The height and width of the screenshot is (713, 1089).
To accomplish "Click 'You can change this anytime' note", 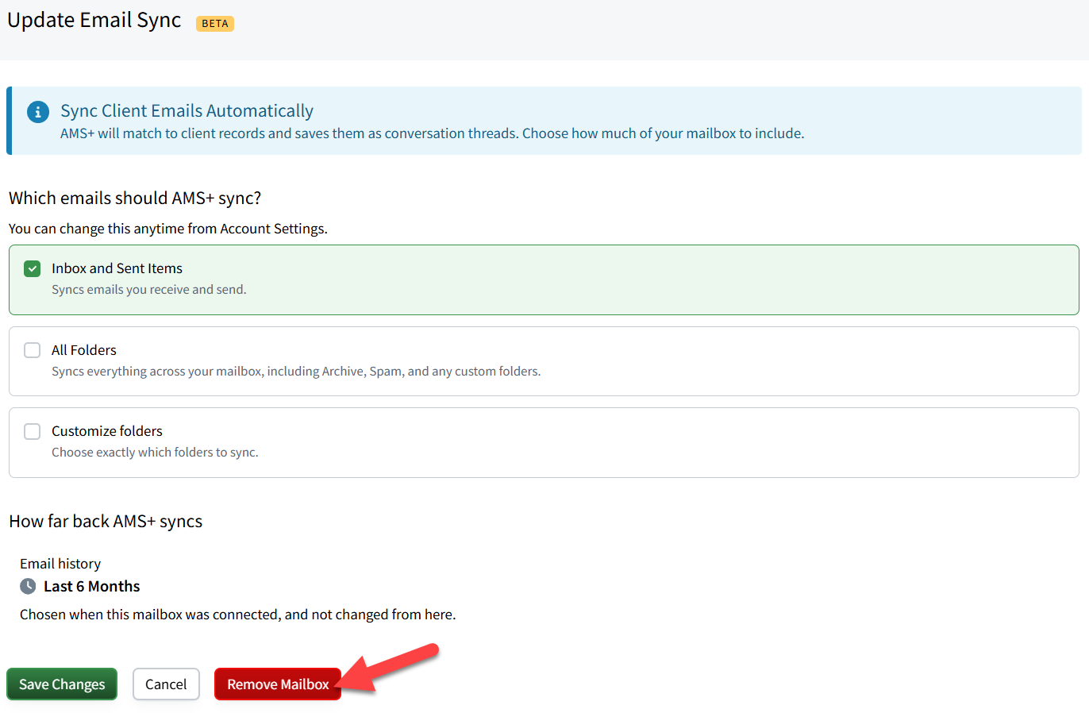I will (168, 229).
